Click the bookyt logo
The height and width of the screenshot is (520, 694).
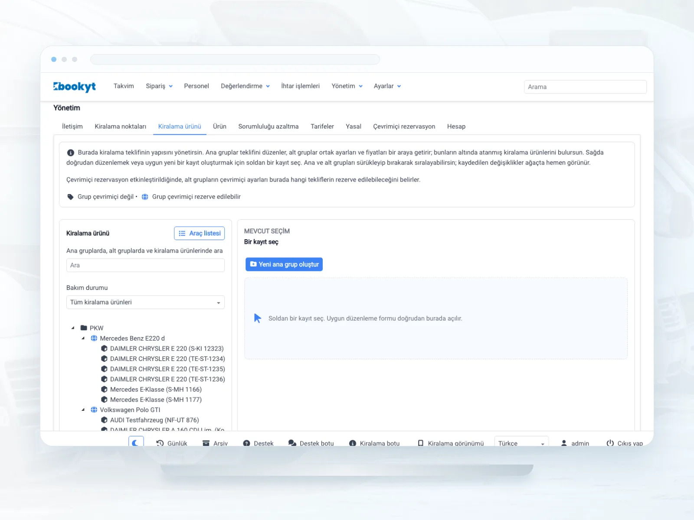[x=74, y=87]
